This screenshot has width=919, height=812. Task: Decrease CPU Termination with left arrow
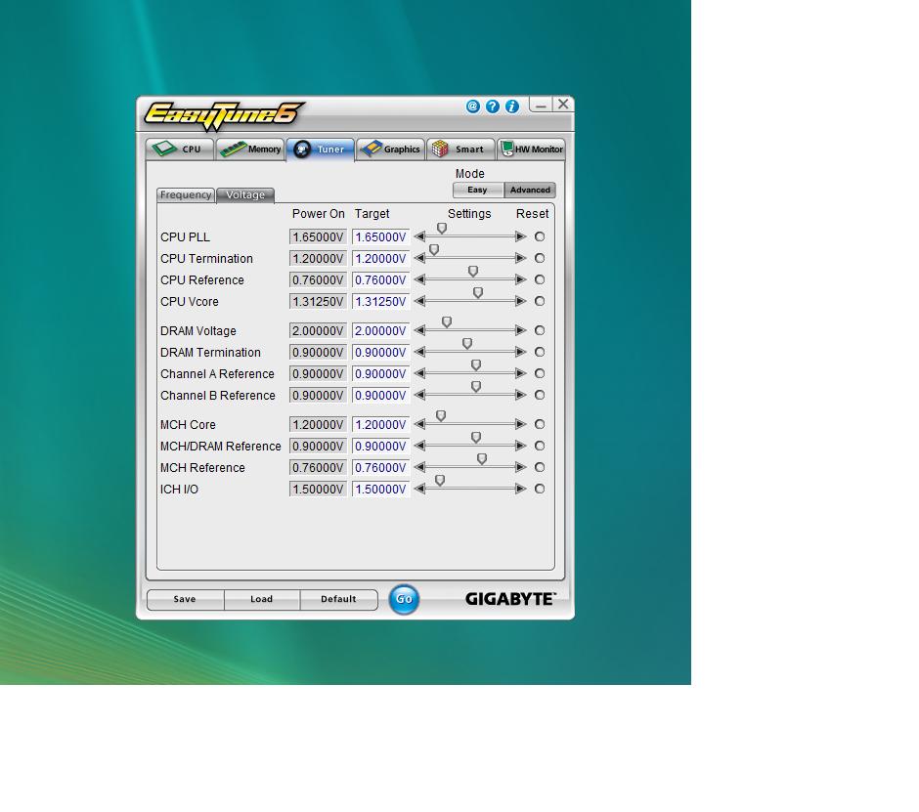click(x=419, y=258)
